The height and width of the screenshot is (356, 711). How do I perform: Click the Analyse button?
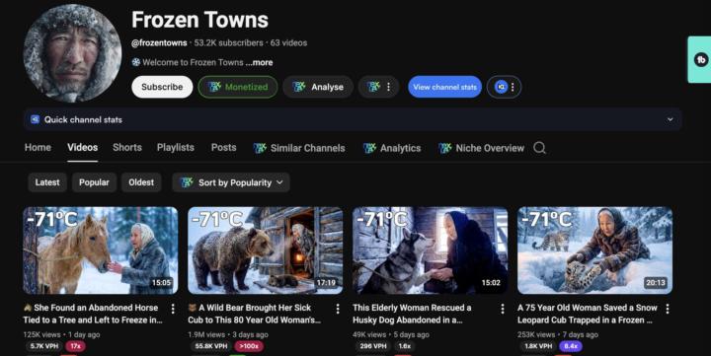coord(318,87)
